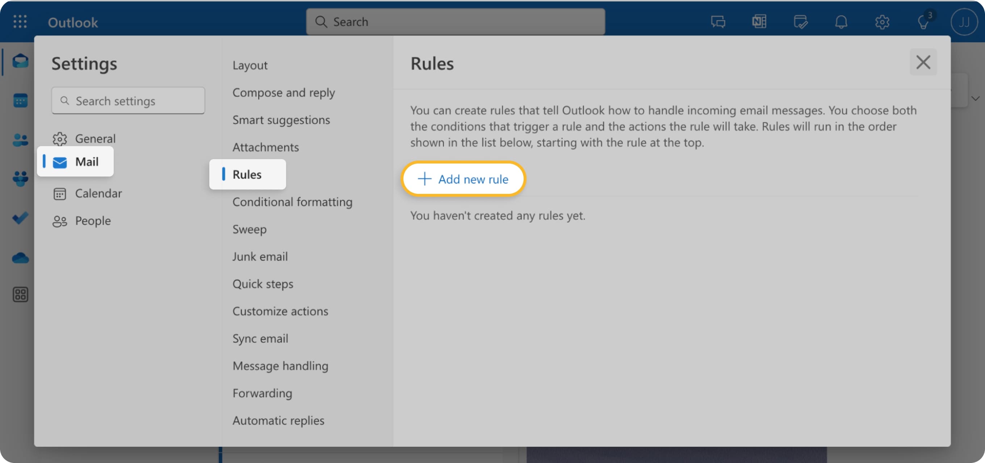Open the app launcher waffle icon
This screenshot has height=463, width=985.
point(20,22)
